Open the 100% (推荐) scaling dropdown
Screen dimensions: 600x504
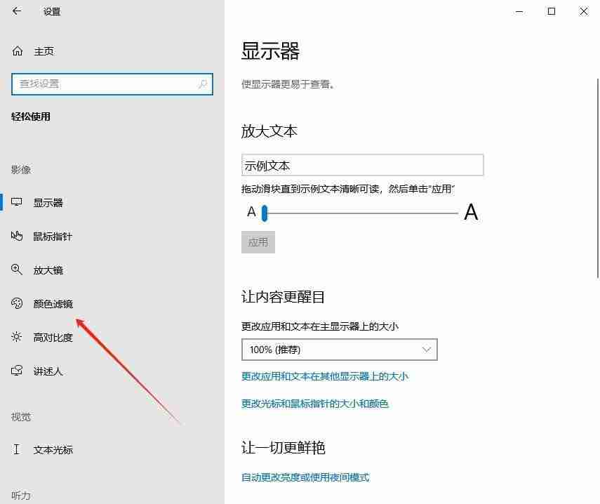[339, 349]
